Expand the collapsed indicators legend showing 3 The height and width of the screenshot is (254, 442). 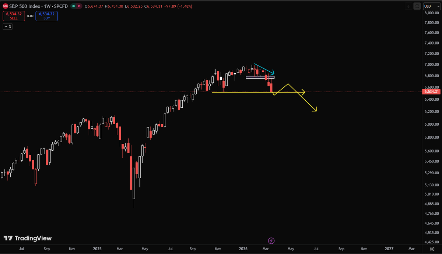pos(7,26)
